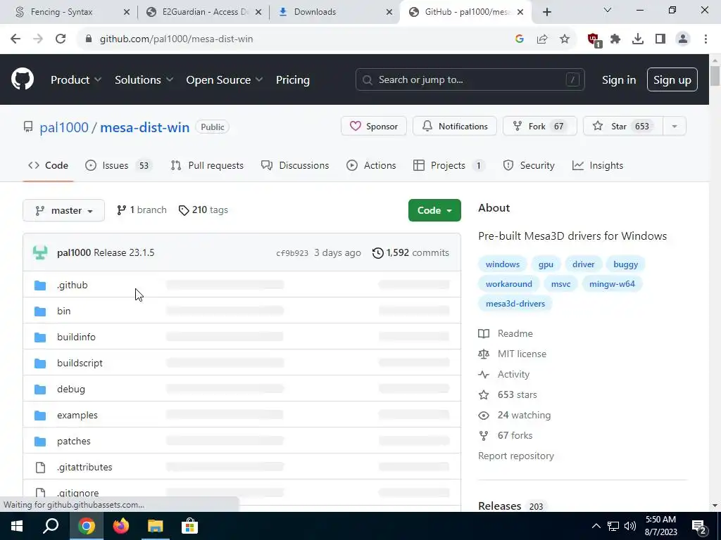Open the pal1000 owner profile link
Image resolution: width=721 pixels, height=540 pixels.
click(x=64, y=127)
